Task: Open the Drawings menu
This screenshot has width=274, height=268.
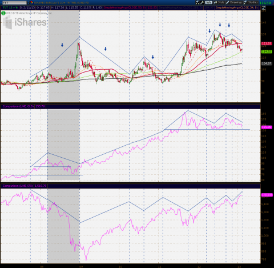Action: tap(234, 2)
